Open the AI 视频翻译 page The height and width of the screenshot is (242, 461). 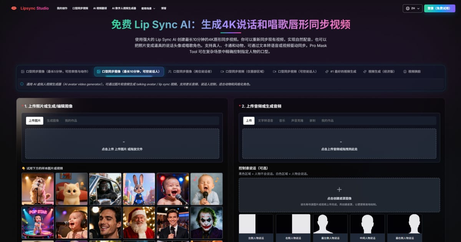[x=100, y=8]
